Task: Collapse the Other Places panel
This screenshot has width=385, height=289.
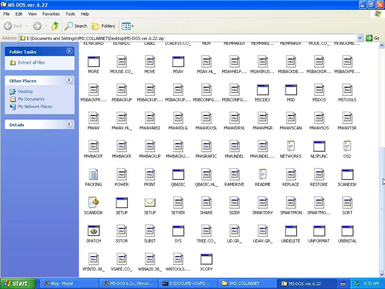Action: (x=69, y=80)
